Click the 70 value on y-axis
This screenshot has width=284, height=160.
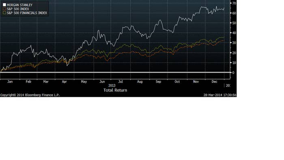point(234,3)
